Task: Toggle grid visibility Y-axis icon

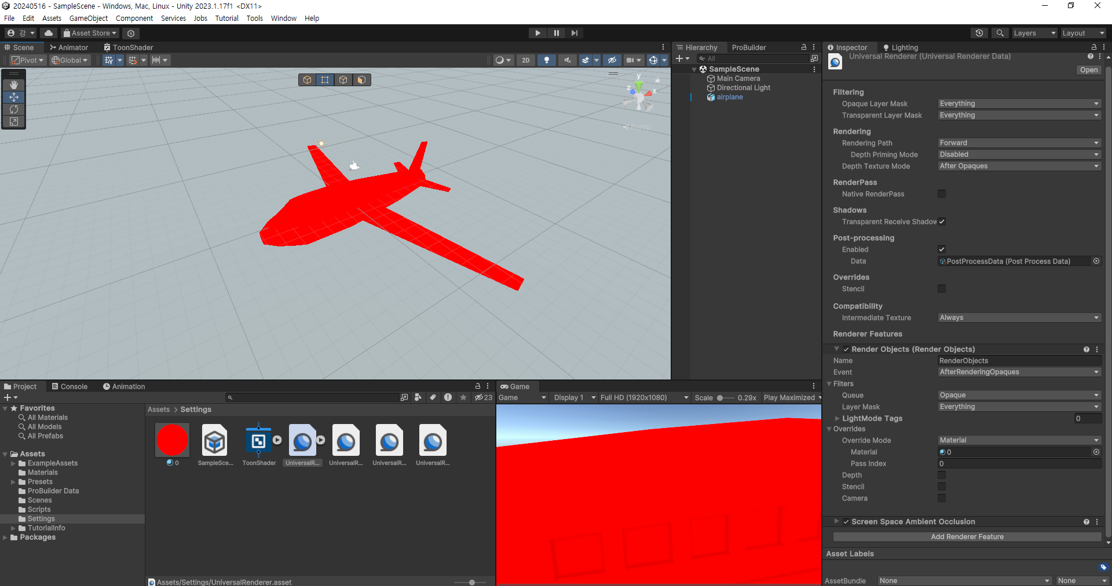Action: (x=108, y=60)
